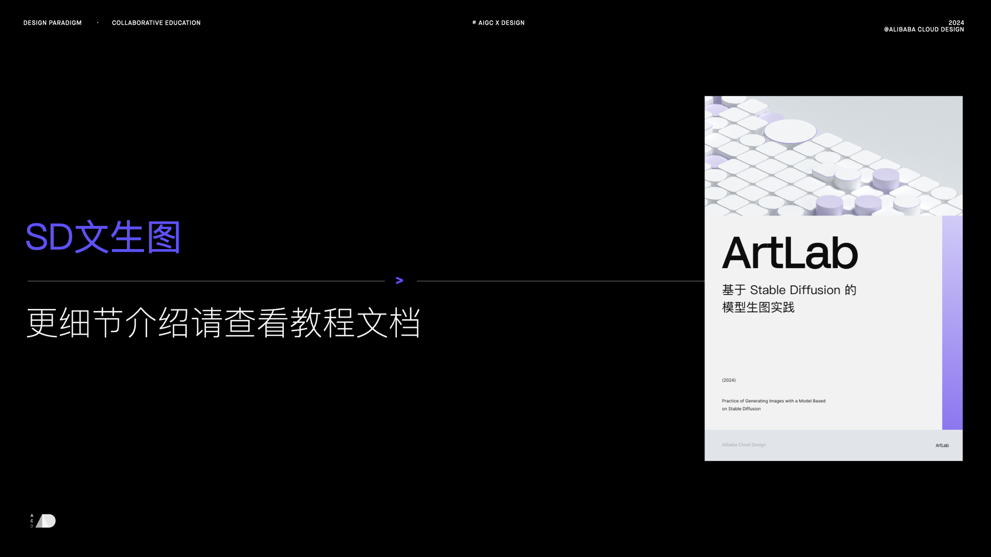Click '模型生图实践' on the cover
Image resolution: width=991 pixels, height=557 pixels.
click(x=758, y=307)
